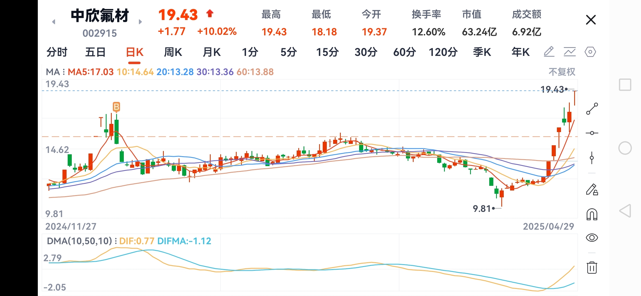Switch to 年K yearly tab
641x296 pixels.
click(x=520, y=52)
